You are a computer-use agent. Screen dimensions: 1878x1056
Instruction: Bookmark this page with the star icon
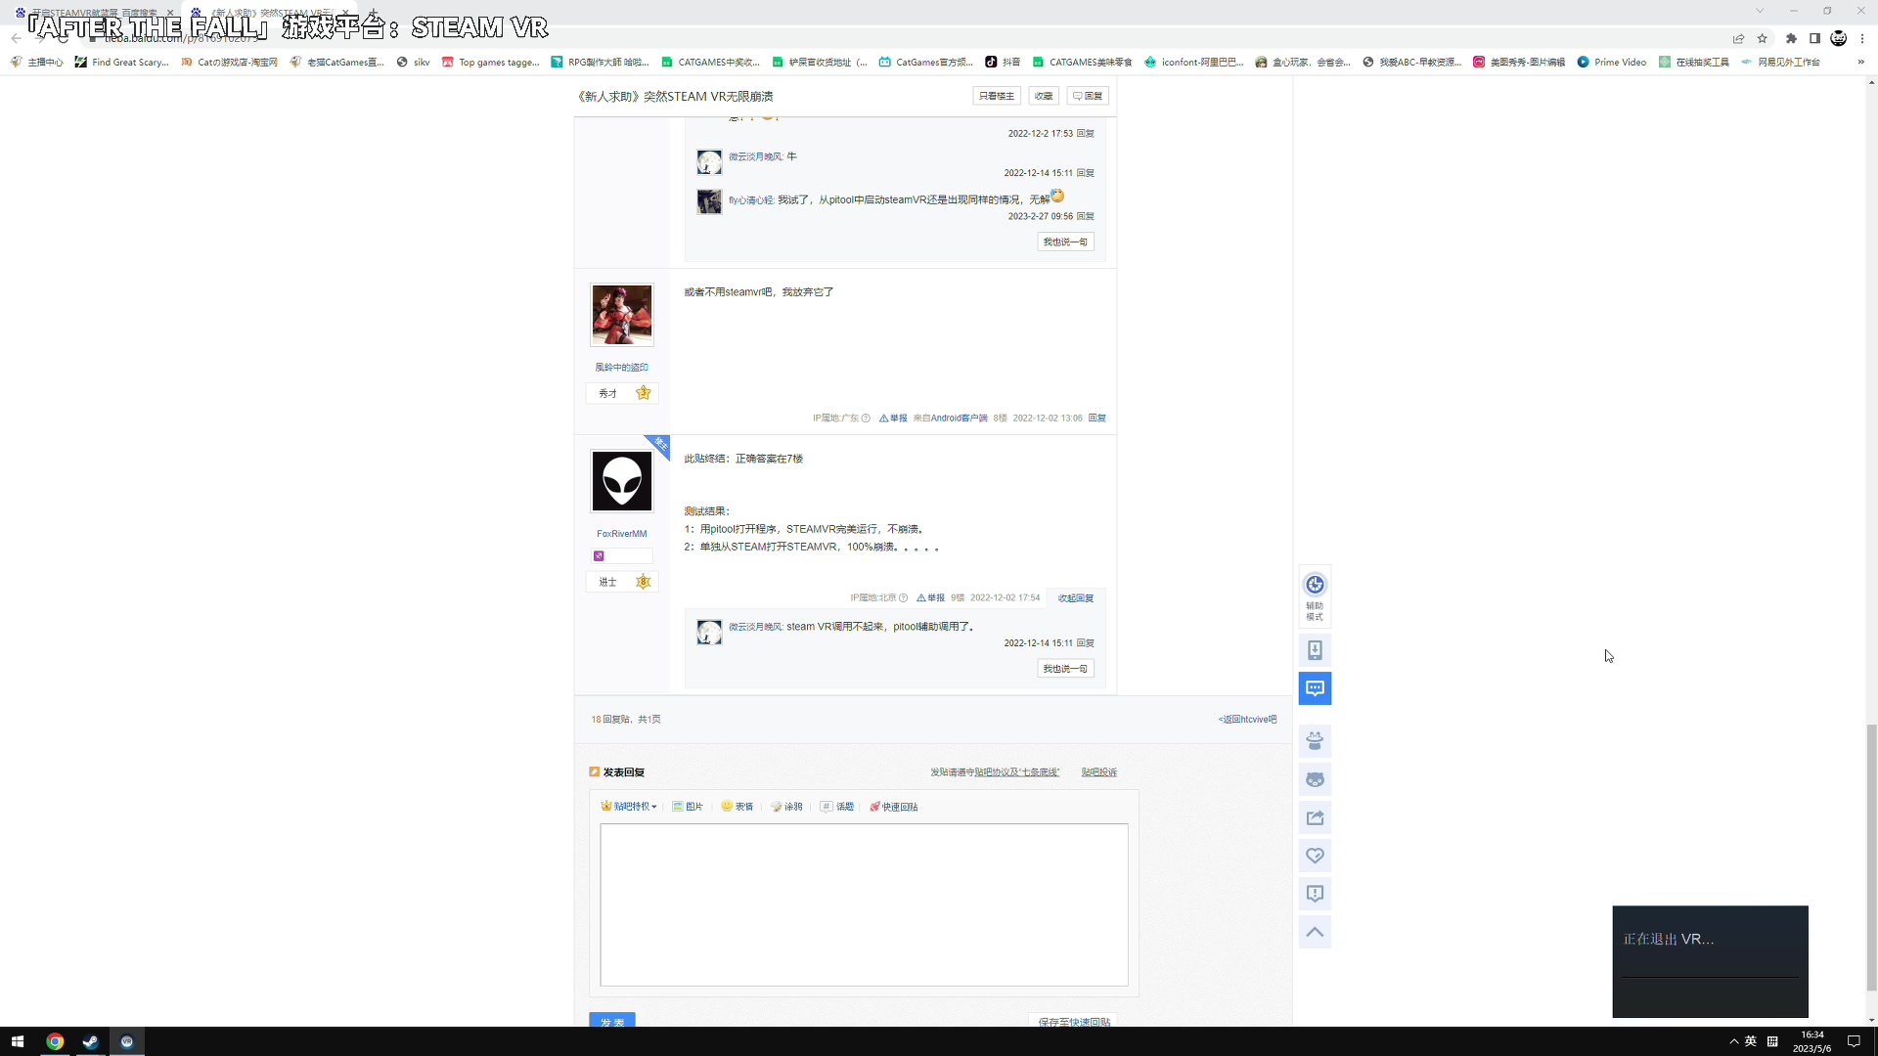click(1763, 38)
